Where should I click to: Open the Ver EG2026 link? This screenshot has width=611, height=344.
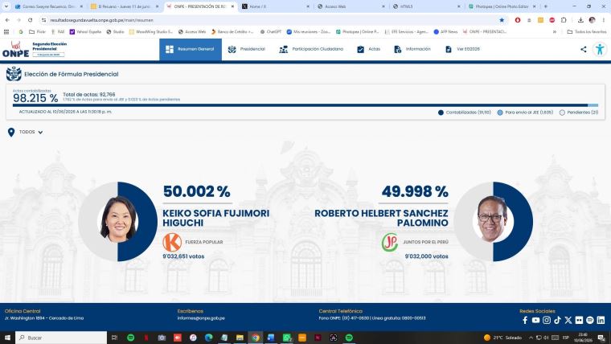tap(462, 50)
